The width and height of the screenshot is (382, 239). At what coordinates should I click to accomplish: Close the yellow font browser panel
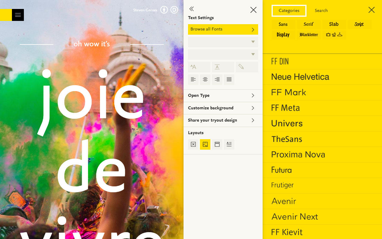click(372, 10)
